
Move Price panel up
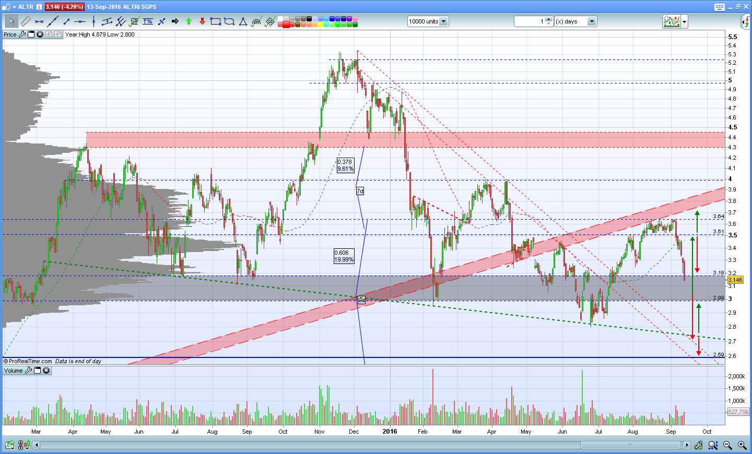coord(57,34)
